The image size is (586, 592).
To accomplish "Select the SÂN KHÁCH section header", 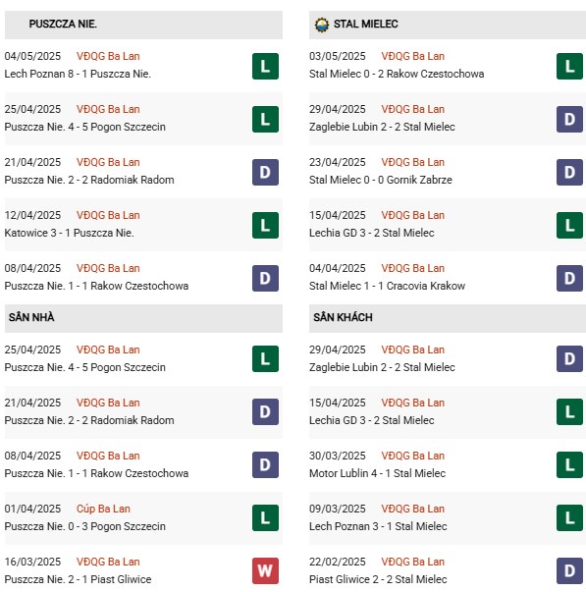I will pyautogui.click(x=448, y=318).
